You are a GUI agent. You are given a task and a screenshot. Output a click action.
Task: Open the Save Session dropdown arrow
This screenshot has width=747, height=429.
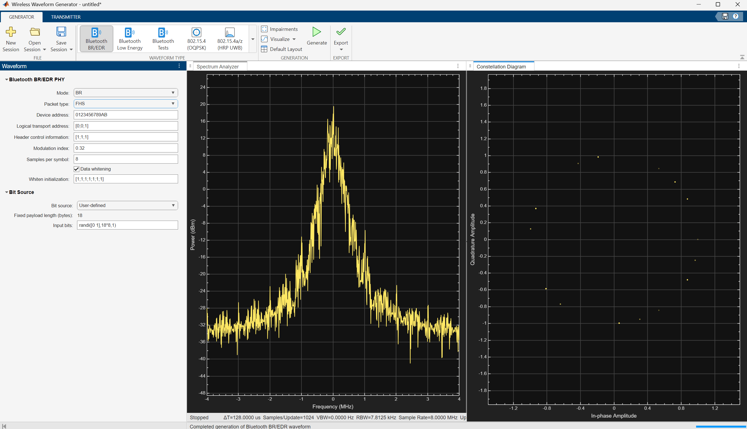click(71, 50)
